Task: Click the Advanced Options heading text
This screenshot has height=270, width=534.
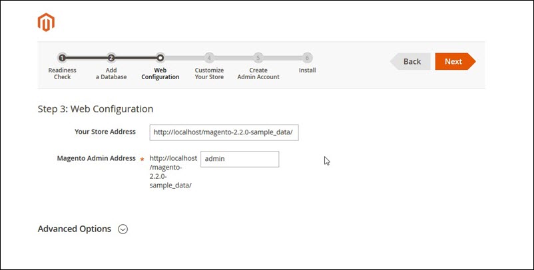Action: click(75, 229)
